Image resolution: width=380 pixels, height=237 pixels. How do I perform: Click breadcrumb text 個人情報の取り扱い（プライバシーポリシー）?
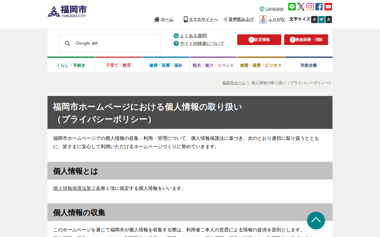coord(292,83)
